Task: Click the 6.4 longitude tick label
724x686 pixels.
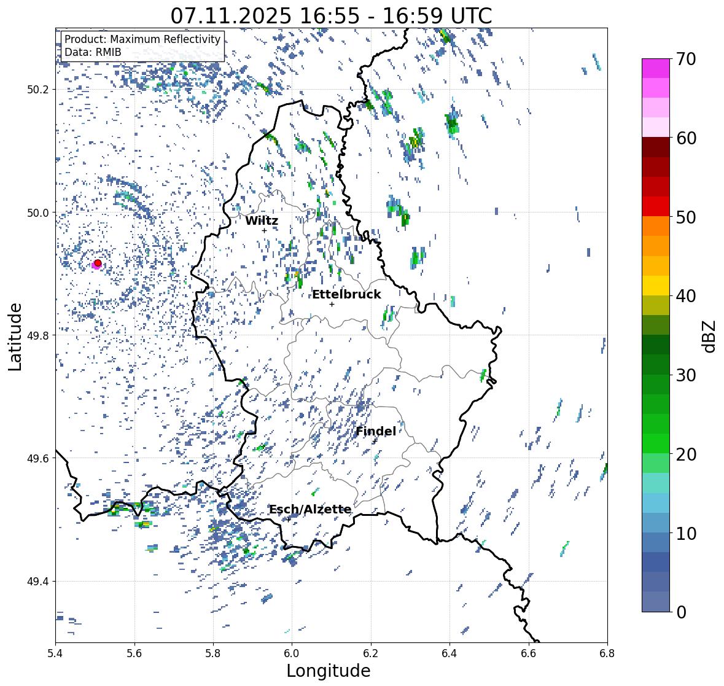Action: (x=450, y=653)
